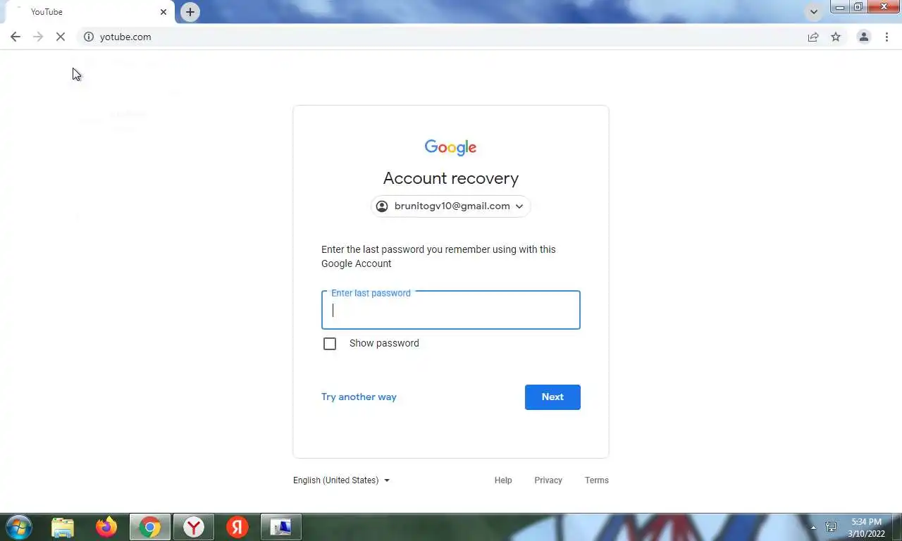Open the monitor app in taskbar
902x541 pixels.
[x=281, y=527]
